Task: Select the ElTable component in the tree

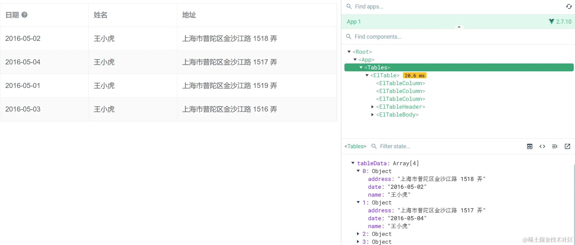Action: point(385,75)
